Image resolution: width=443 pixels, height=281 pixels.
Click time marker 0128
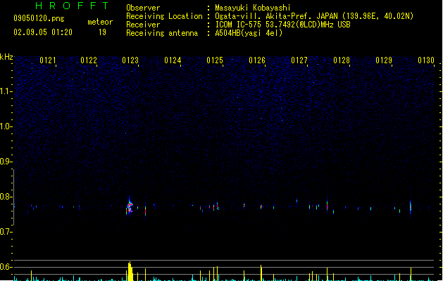point(342,60)
